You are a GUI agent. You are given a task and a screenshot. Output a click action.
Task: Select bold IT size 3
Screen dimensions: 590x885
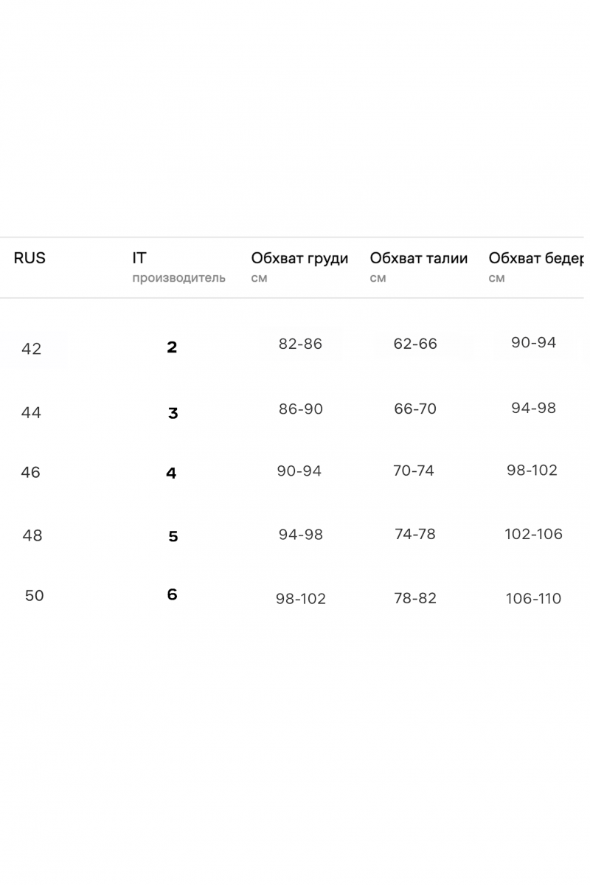pyautogui.click(x=173, y=414)
